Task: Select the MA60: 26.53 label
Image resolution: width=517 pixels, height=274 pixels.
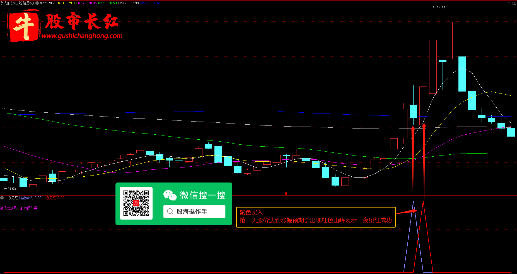Action: pyautogui.click(x=107, y=3)
